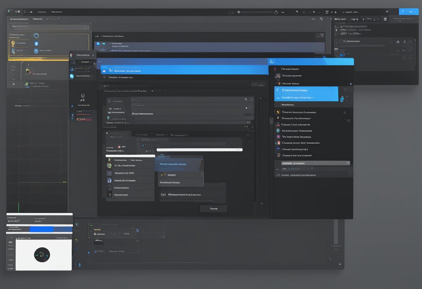
Task: Click the blue cup icon beside the highlighted list rows
Action: 342,99
